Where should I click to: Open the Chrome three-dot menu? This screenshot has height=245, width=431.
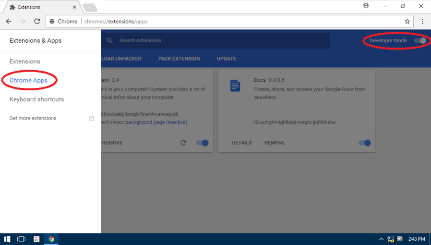(422, 22)
